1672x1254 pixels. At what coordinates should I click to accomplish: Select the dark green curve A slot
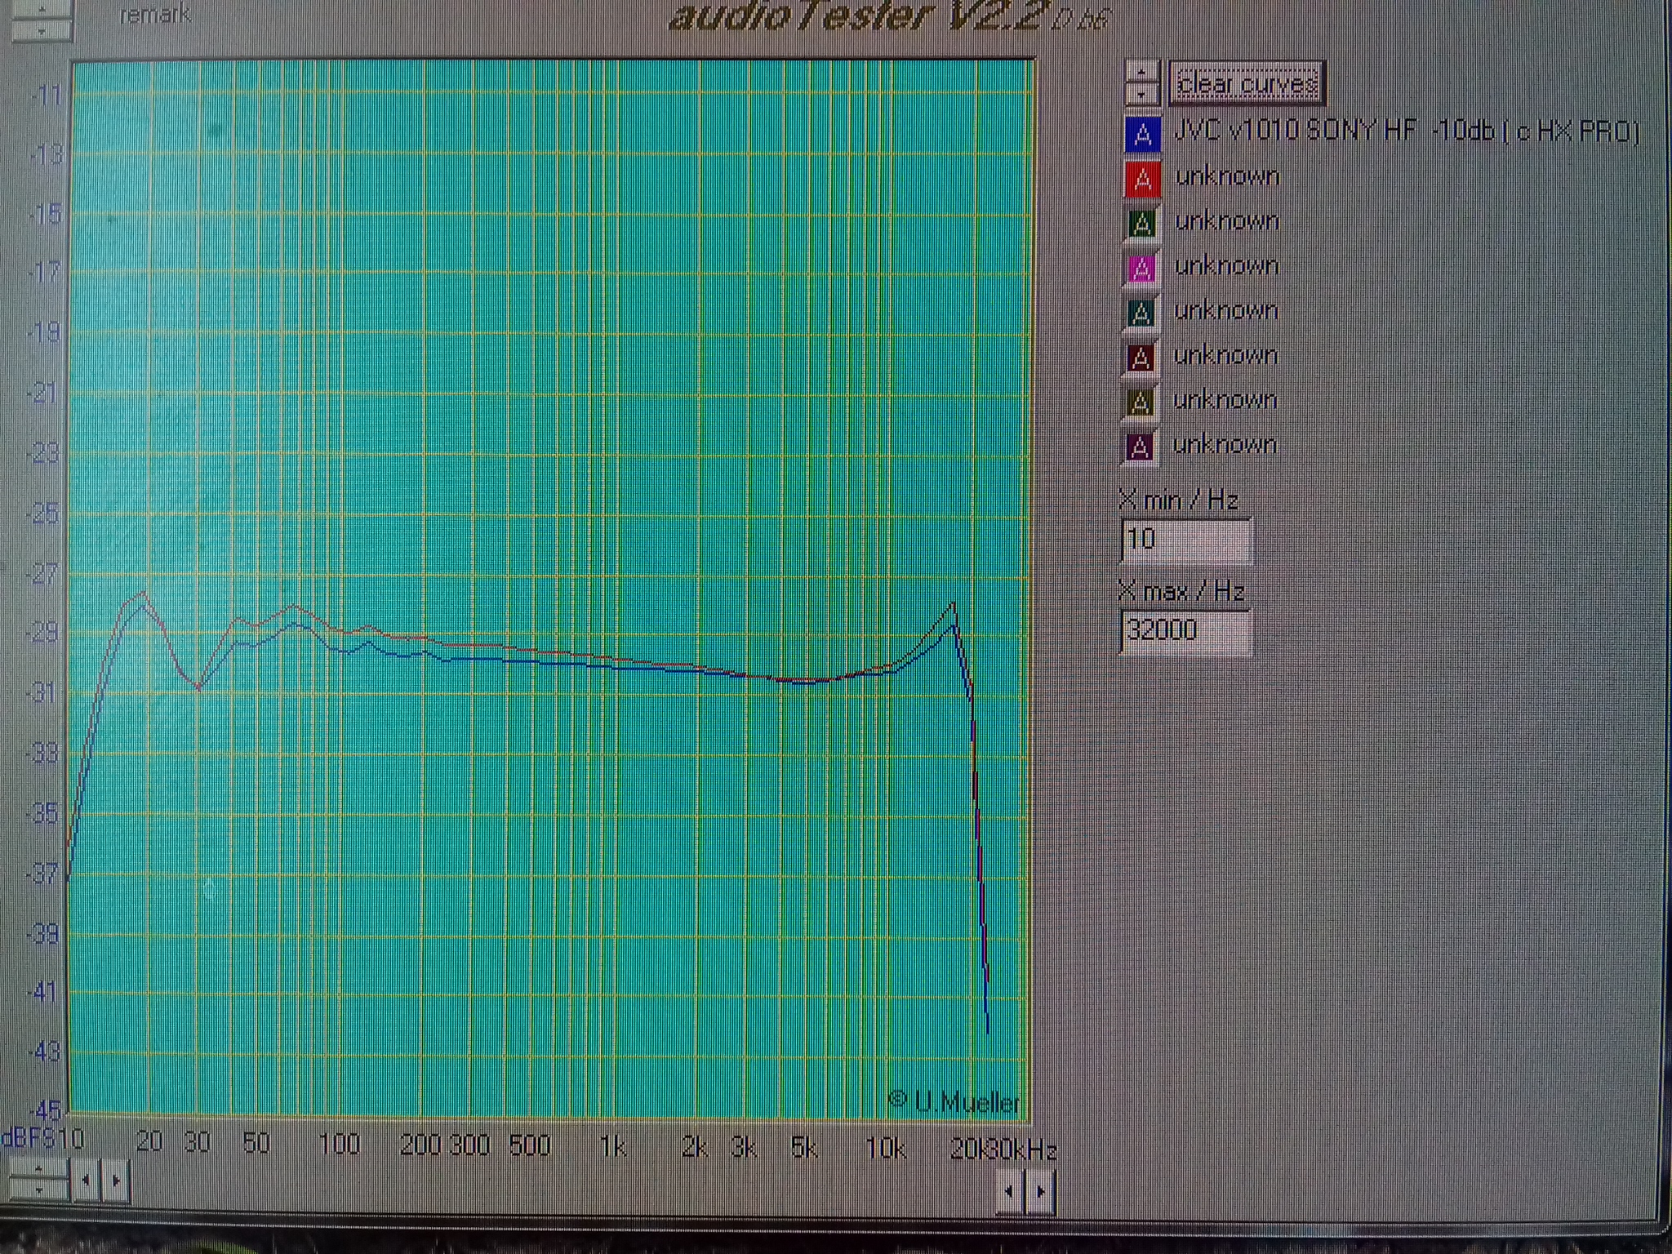(x=1142, y=224)
